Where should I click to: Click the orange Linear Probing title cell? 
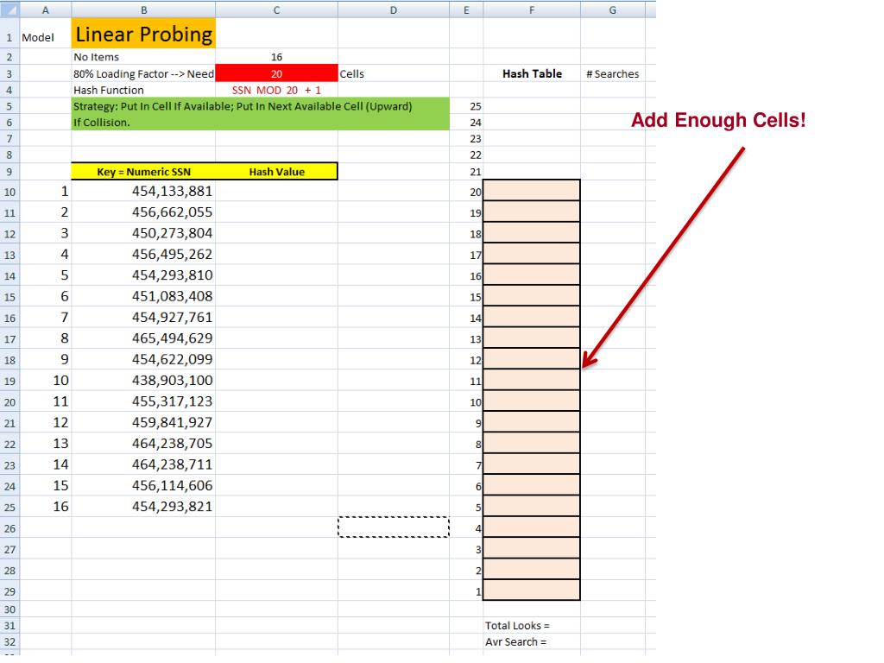[x=144, y=34]
